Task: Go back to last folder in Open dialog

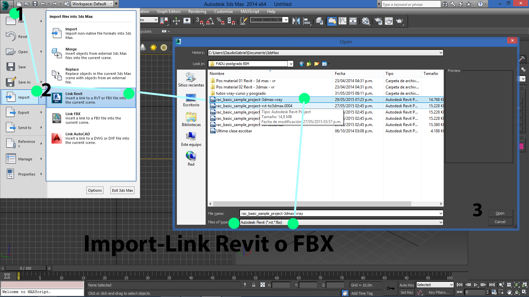Action: pos(301,64)
